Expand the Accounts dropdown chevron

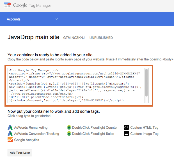(x=57, y=19)
